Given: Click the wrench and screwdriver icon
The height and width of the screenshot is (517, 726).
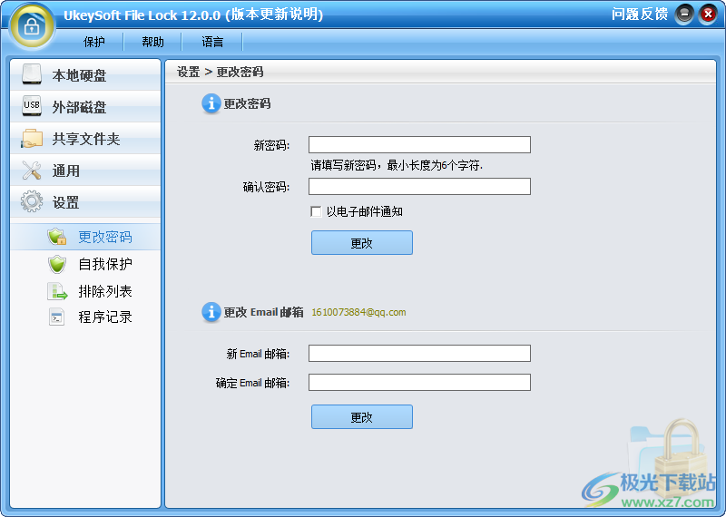Looking at the screenshot, I should [32, 171].
